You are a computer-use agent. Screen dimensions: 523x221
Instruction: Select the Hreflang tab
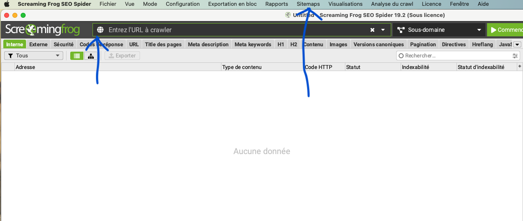click(483, 44)
